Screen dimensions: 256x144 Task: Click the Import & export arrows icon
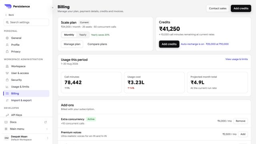[7, 100]
